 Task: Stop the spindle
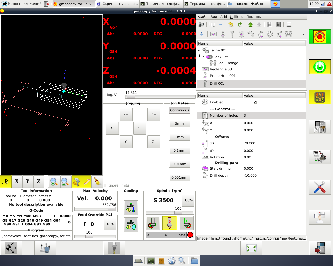coord(169,223)
